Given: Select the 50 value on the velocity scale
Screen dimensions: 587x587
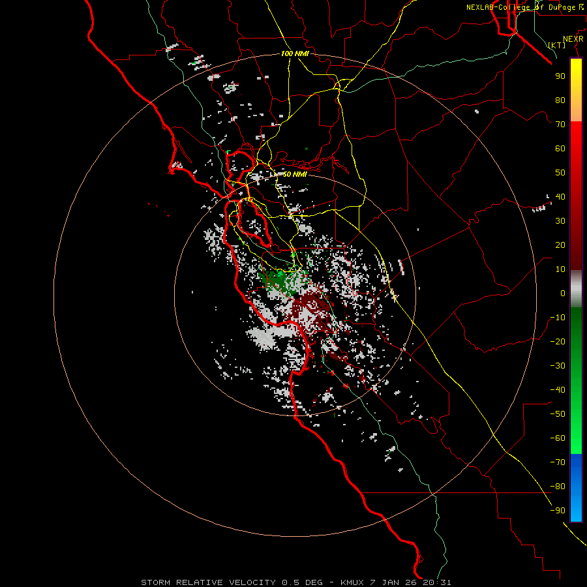Looking at the screenshot, I should pyautogui.click(x=560, y=173).
